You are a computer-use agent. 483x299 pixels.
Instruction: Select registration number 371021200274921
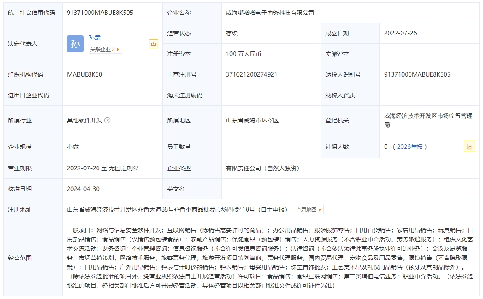pos(251,74)
